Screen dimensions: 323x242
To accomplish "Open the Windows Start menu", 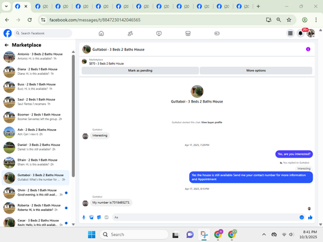I will tap(92, 234).
